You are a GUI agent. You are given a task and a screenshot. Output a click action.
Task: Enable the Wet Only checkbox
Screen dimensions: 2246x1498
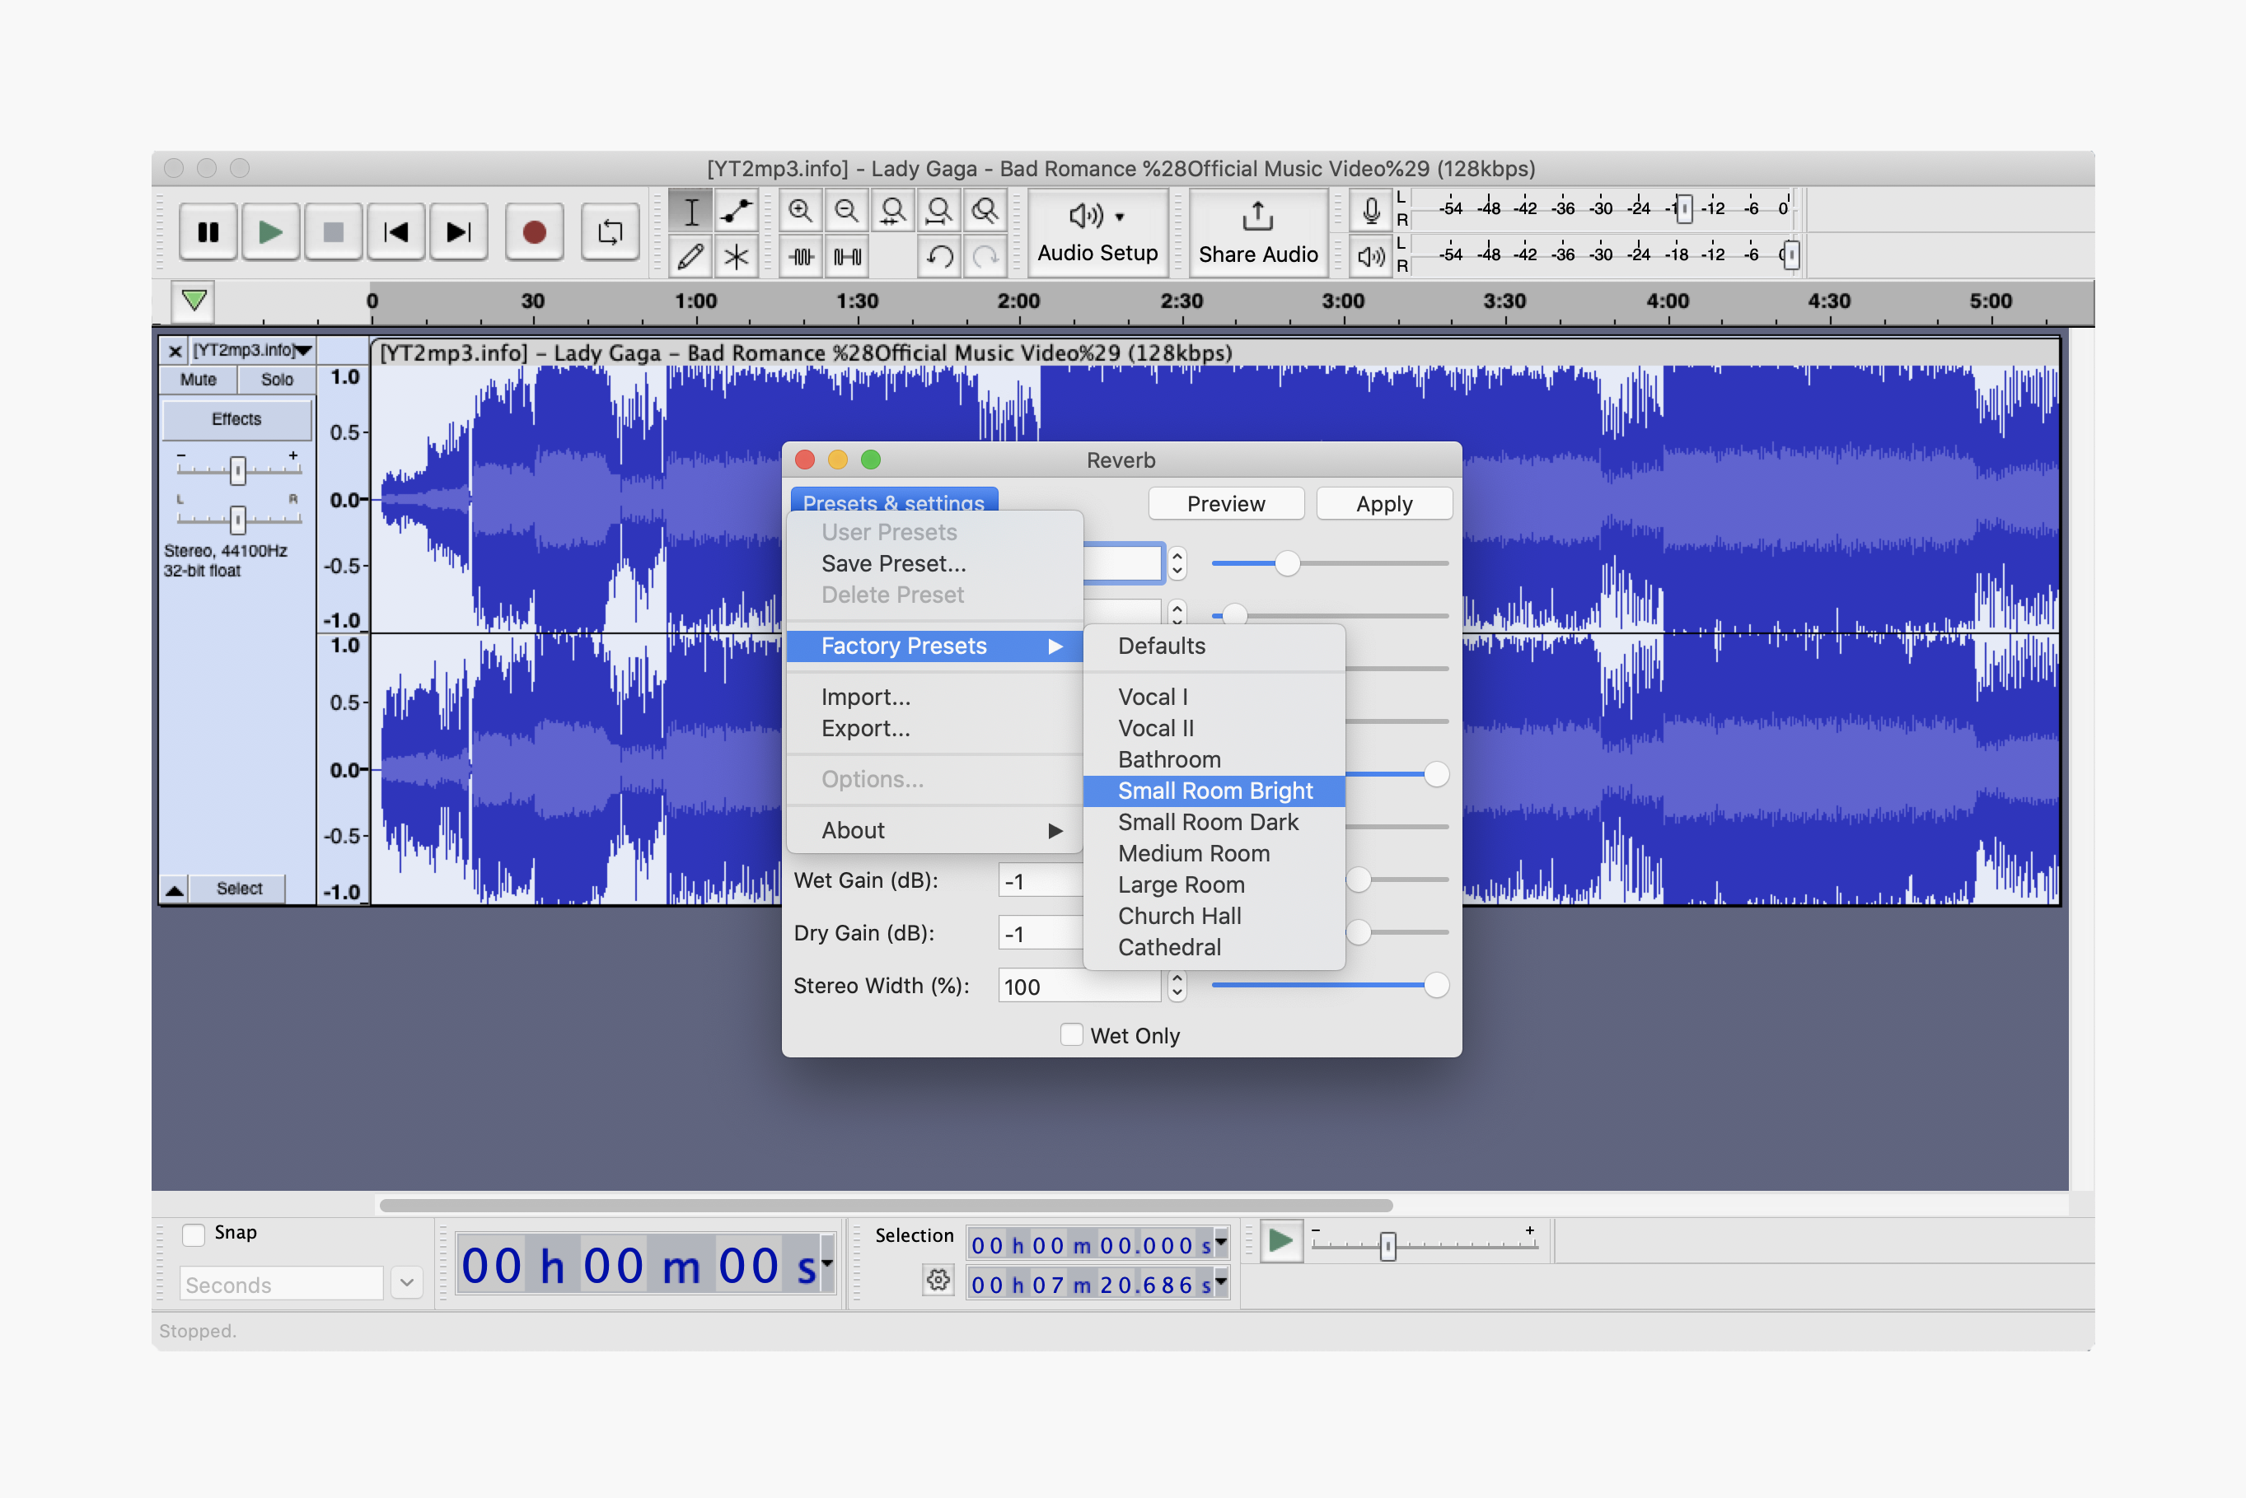tap(1071, 1034)
